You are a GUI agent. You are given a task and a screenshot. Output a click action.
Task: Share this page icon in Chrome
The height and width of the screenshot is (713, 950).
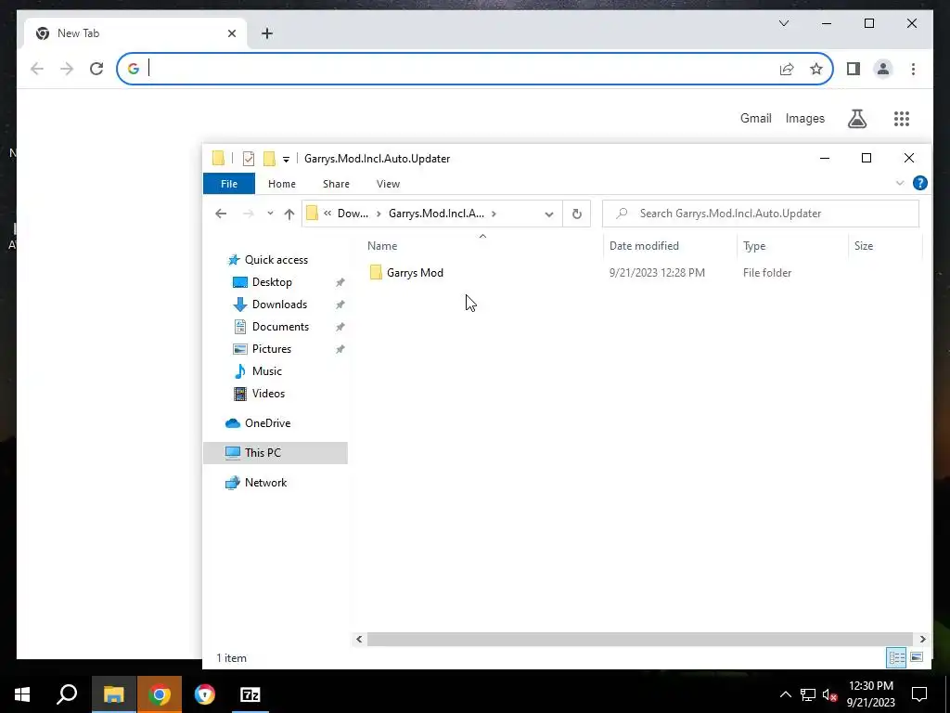point(787,69)
